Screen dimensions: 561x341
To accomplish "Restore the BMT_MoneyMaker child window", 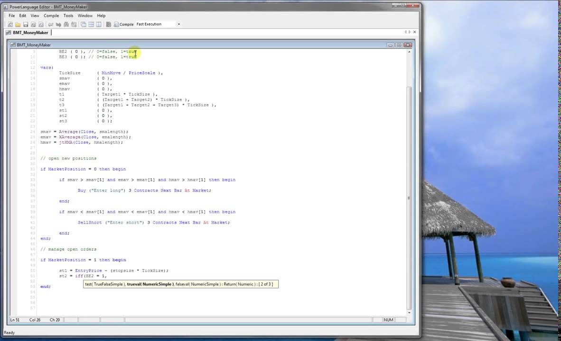I will pyautogui.click(x=399, y=45).
